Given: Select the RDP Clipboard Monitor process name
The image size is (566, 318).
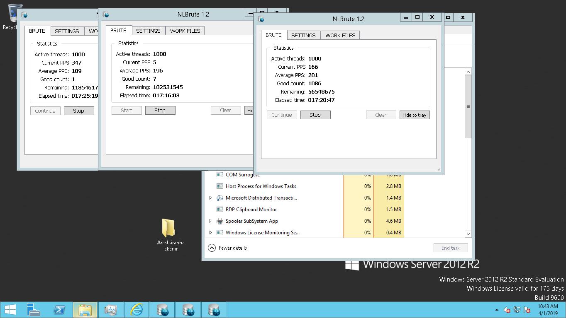Looking at the screenshot, I should point(251,210).
